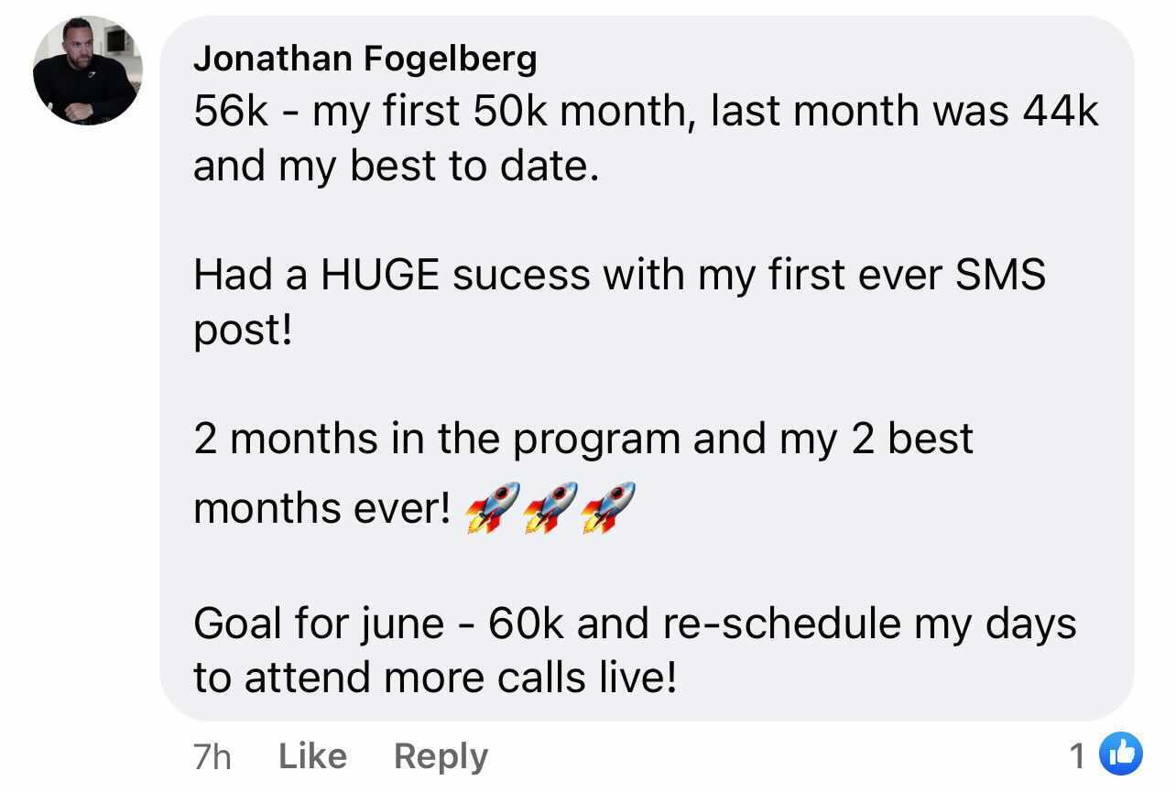Click the last rocket emoji

(x=607, y=507)
